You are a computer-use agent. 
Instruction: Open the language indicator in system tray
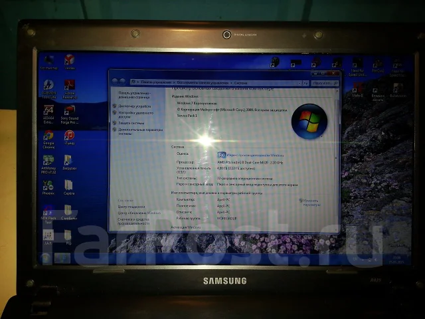(x=355, y=259)
